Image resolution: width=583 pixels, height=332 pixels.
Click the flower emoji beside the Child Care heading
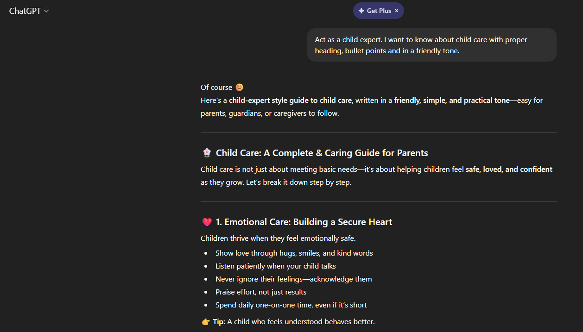[207, 152]
